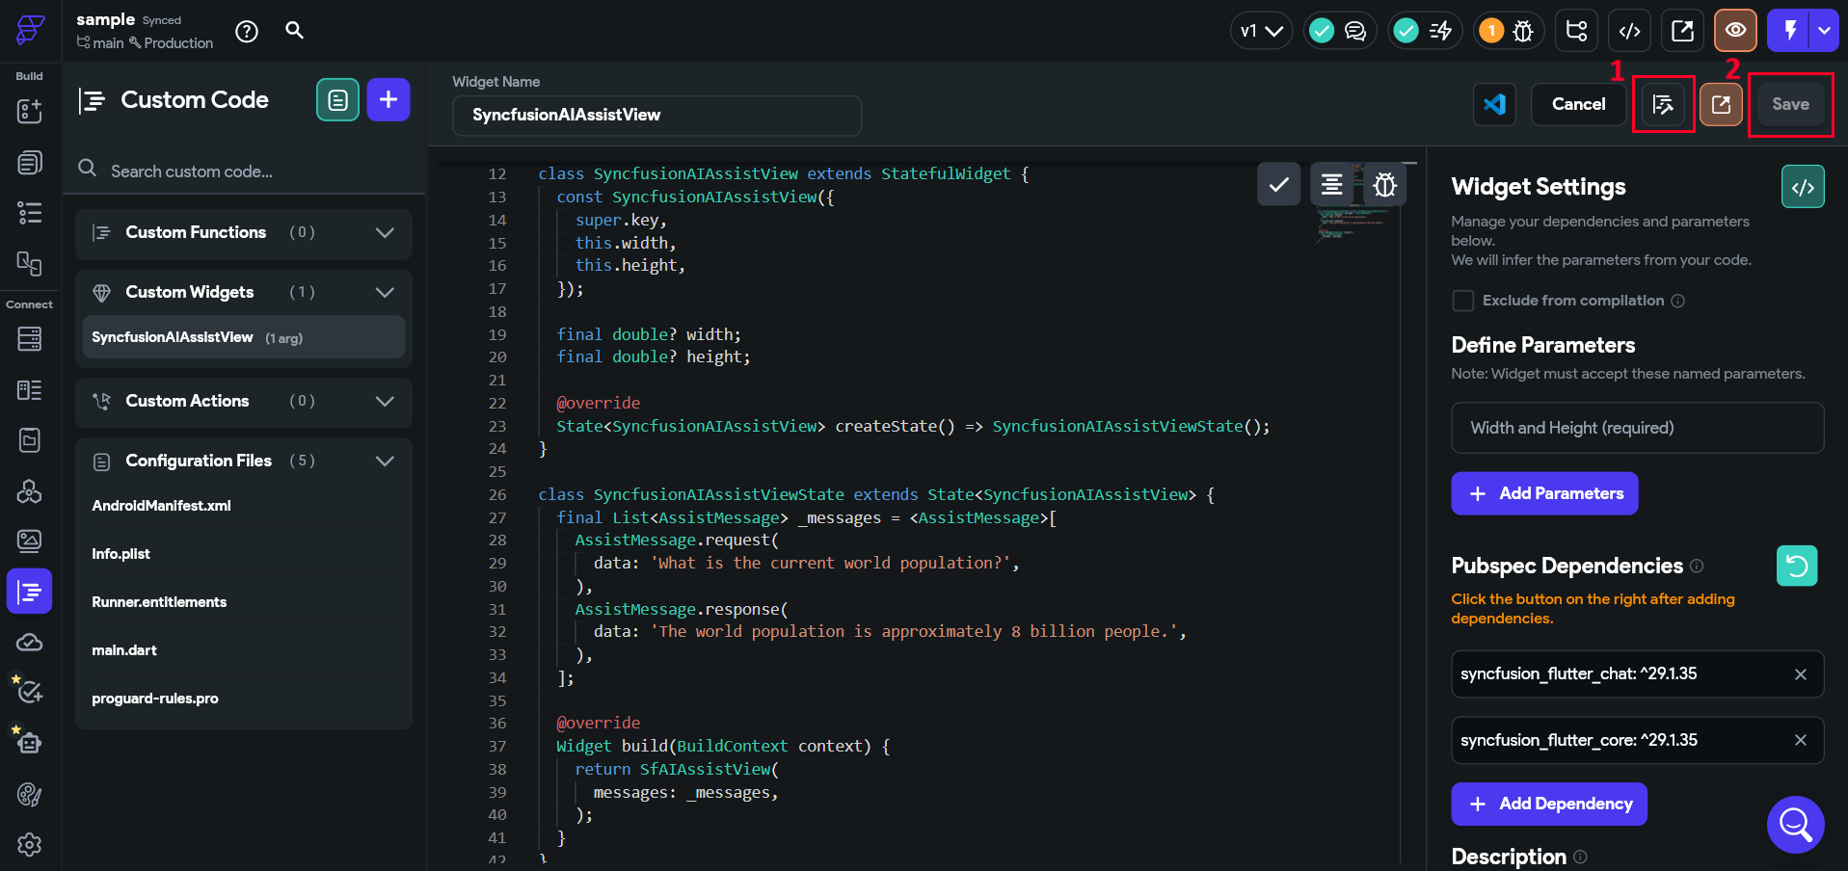
Task: Enable the Exclude from compilation checkbox
Action: pos(1462,301)
